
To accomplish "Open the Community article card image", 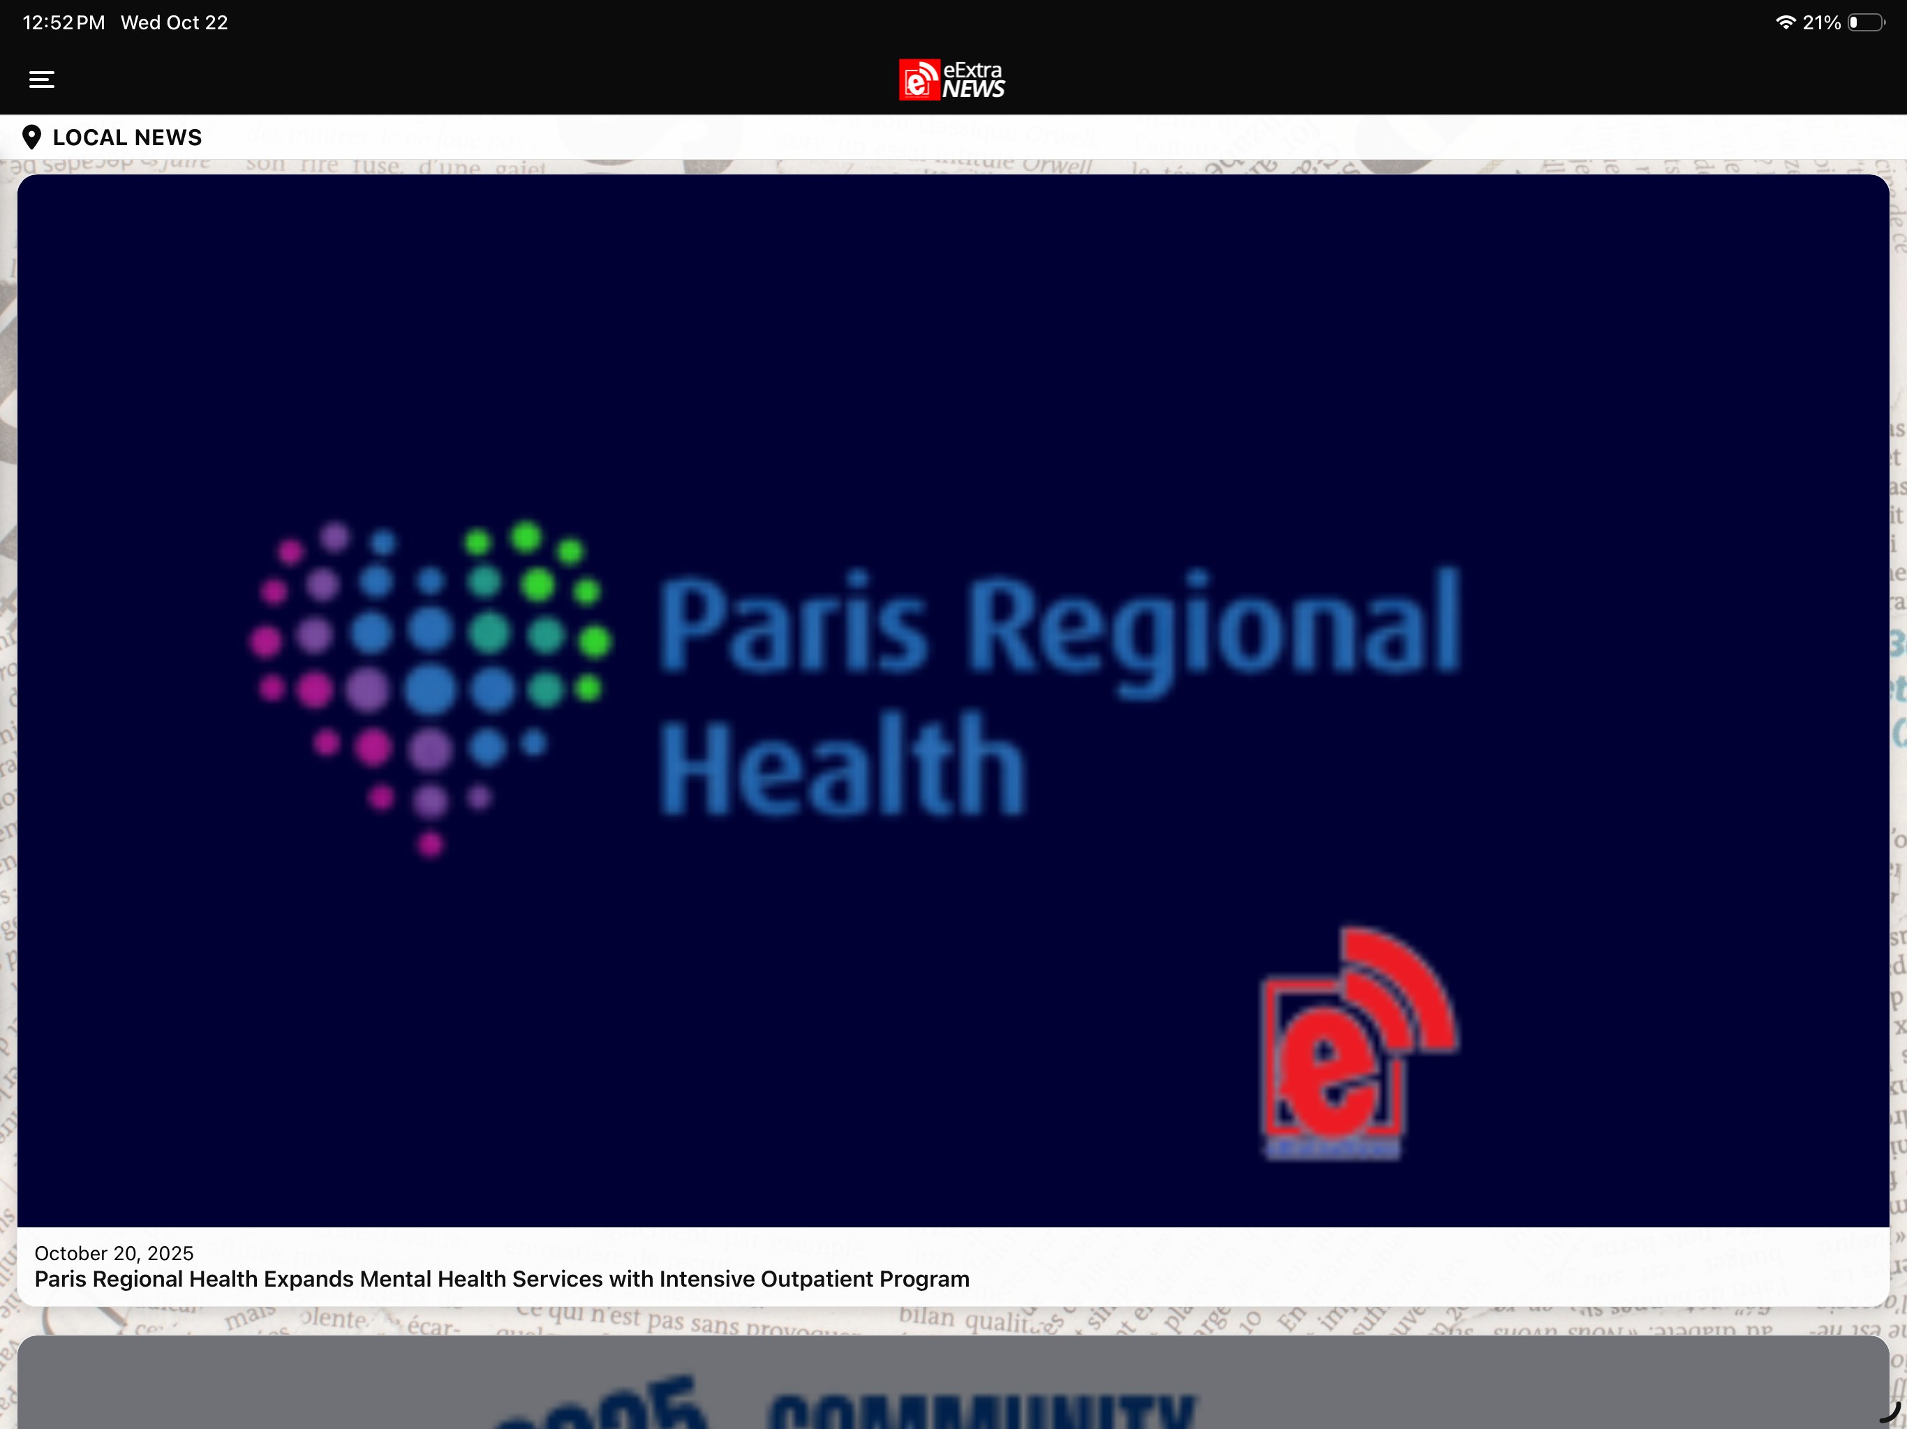I will point(953,1382).
